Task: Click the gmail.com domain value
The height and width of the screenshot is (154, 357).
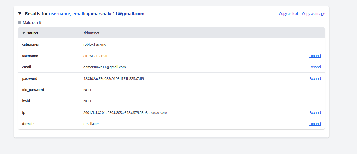Action: (x=91, y=124)
